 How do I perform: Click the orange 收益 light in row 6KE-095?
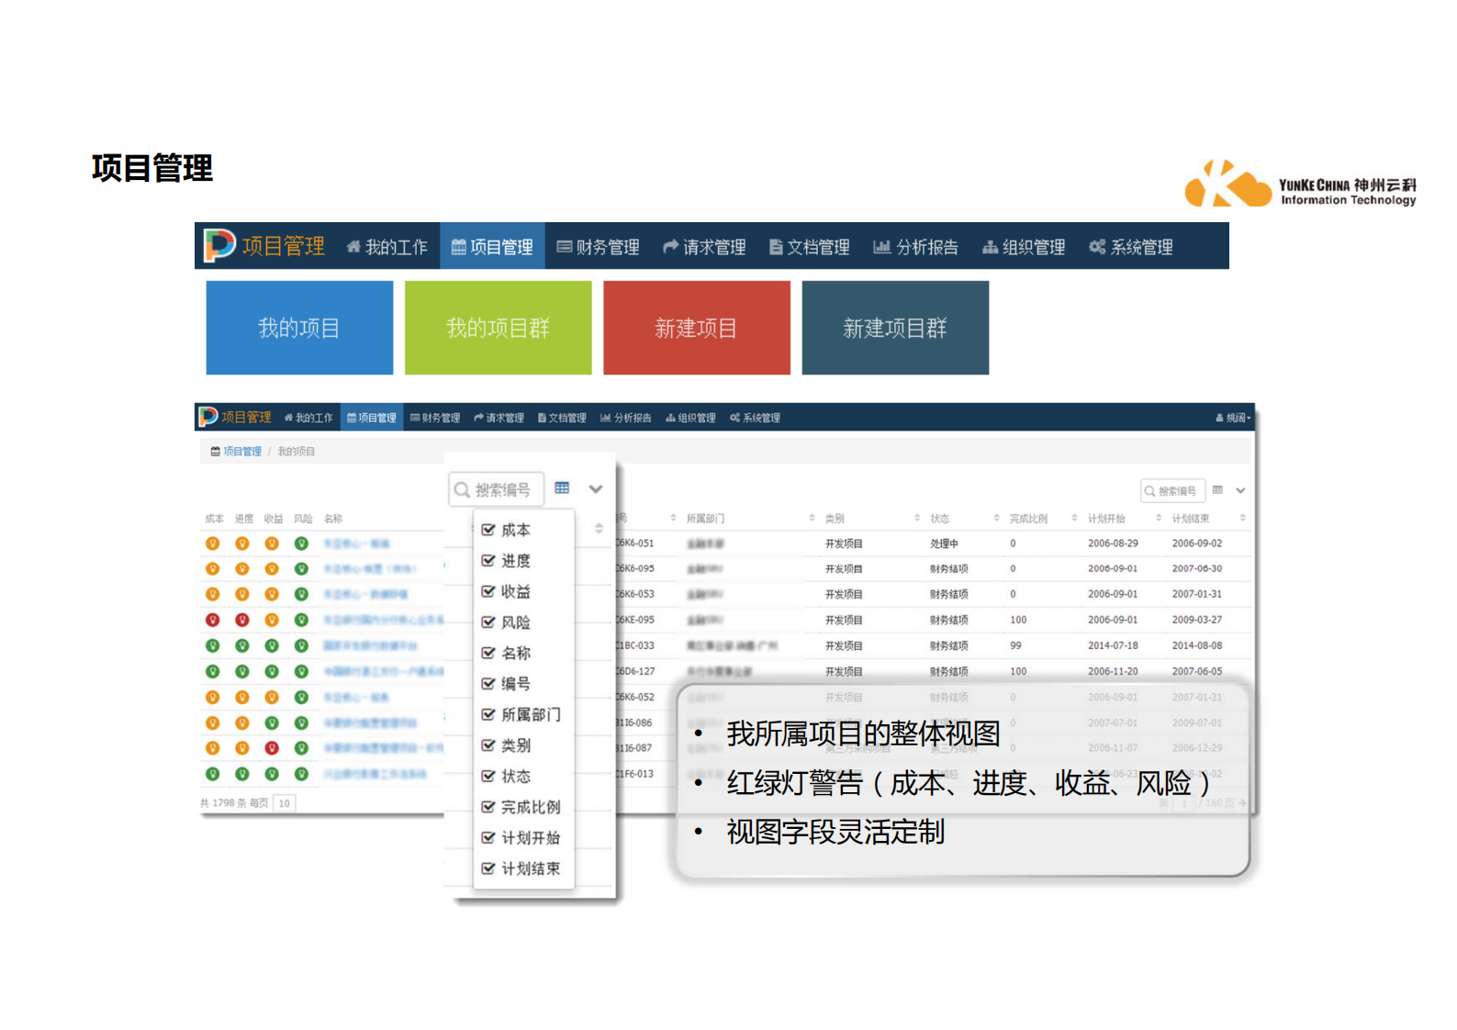pyautogui.click(x=272, y=620)
